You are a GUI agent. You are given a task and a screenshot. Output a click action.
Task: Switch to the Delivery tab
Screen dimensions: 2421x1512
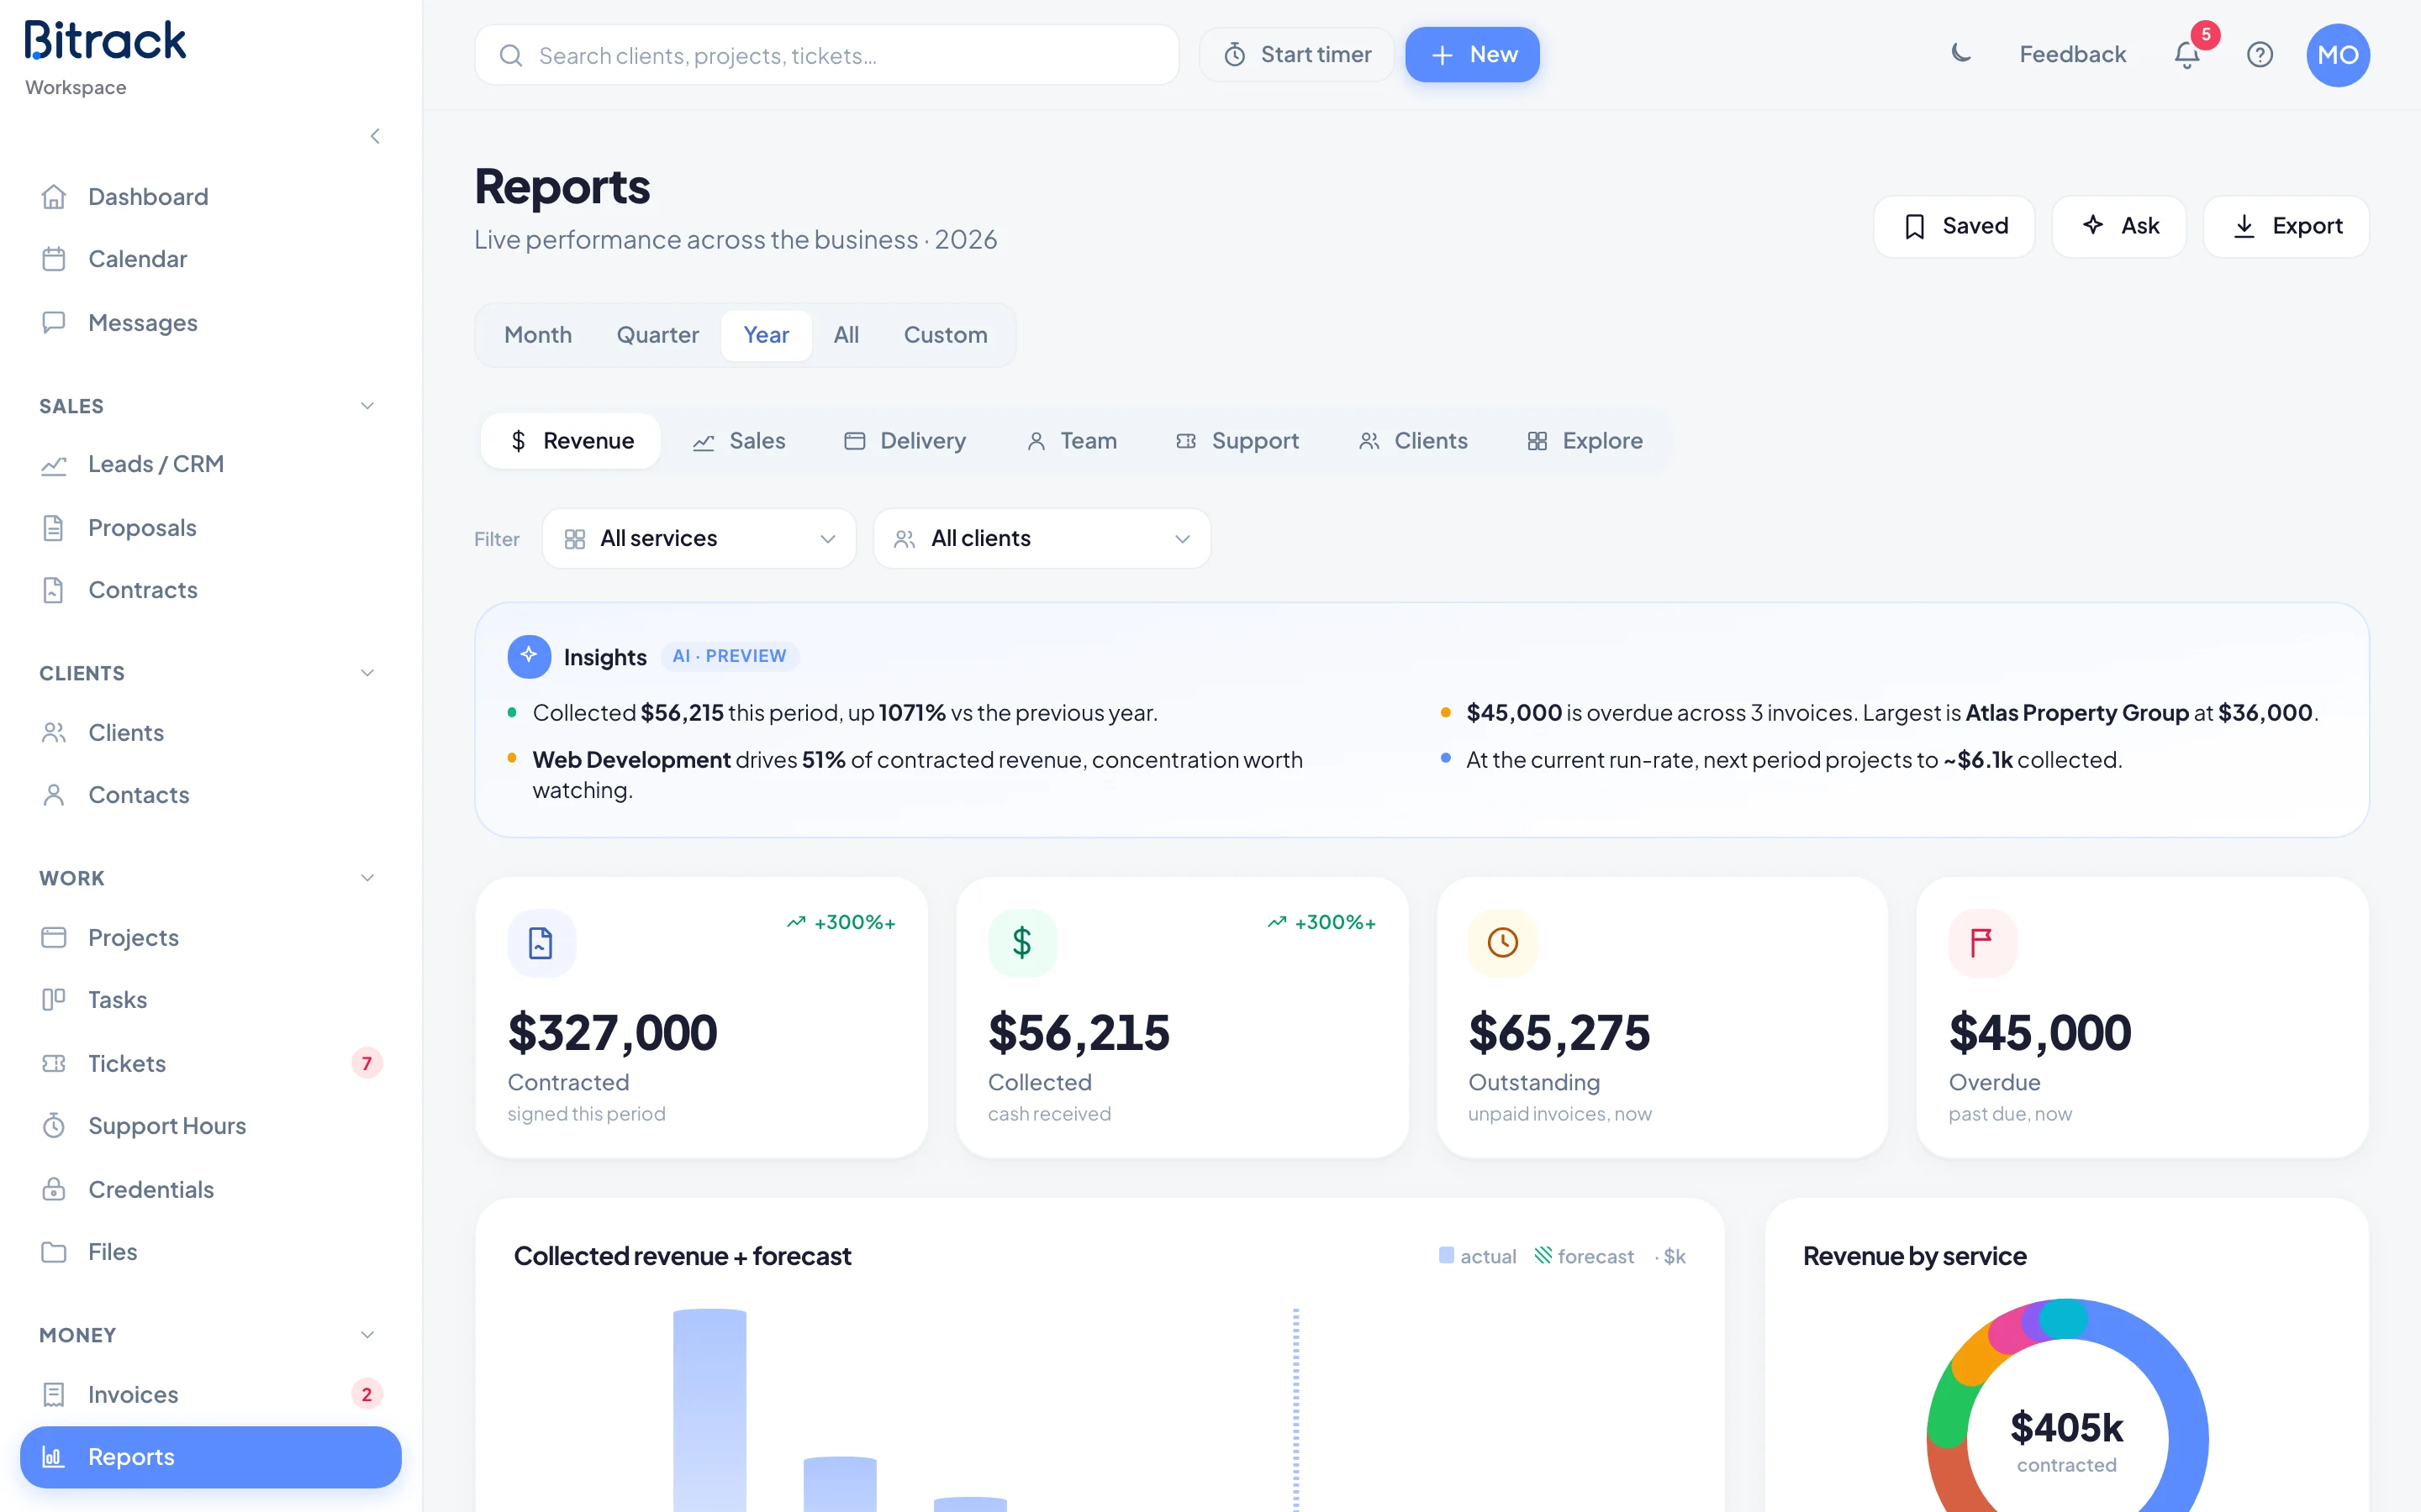(x=905, y=441)
